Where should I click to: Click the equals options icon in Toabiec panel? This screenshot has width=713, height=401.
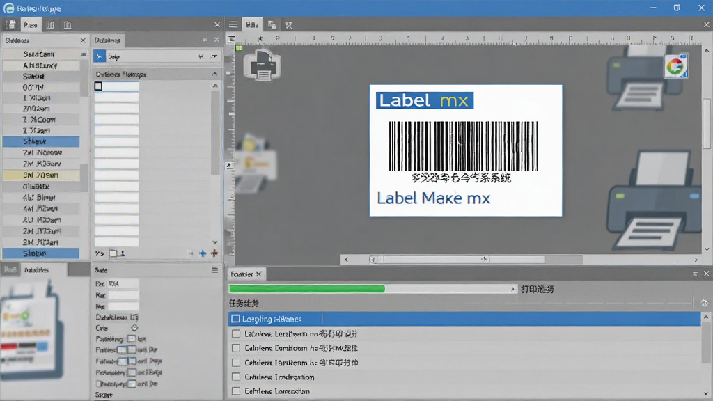pyautogui.click(x=695, y=274)
